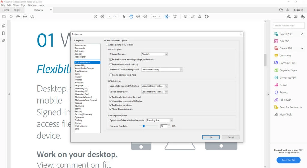Click the notifications bell icon
The width and height of the screenshot is (307, 168).
[x=288, y=10]
